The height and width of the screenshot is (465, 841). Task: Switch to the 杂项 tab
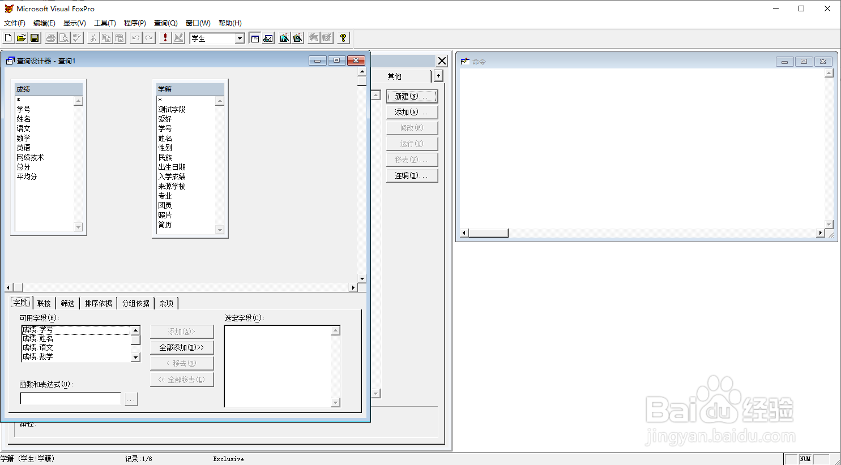pyautogui.click(x=167, y=303)
